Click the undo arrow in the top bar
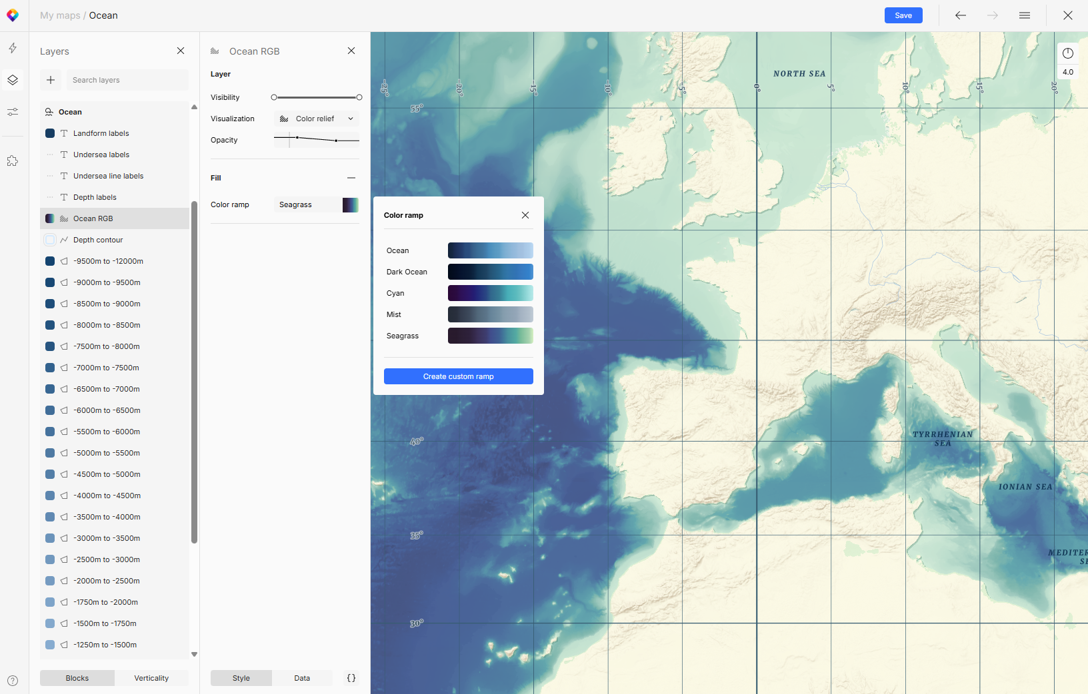Image resolution: width=1088 pixels, height=694 pixels. click(x=960, y=15)
